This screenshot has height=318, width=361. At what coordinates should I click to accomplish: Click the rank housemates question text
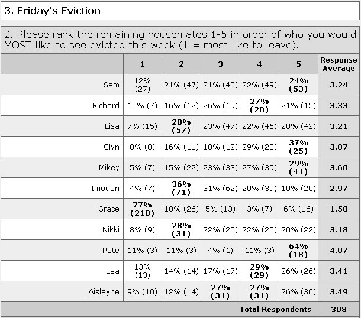click(180, 40)
